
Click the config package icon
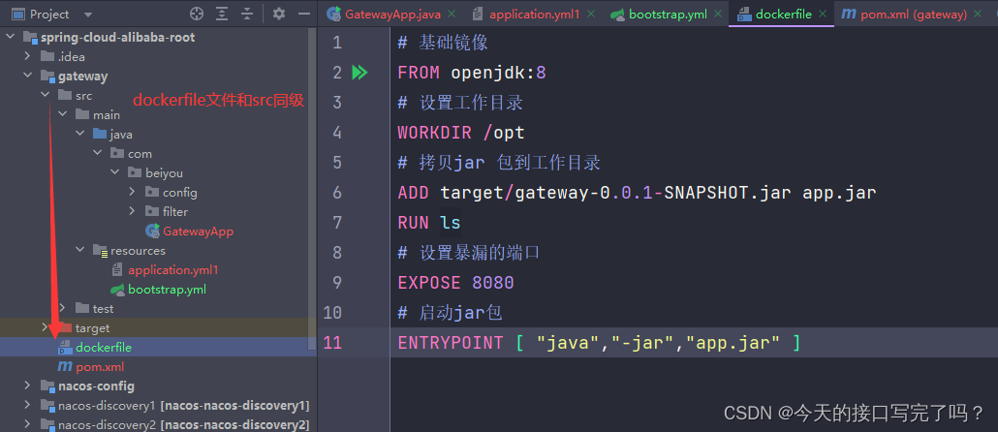(152, 192)
